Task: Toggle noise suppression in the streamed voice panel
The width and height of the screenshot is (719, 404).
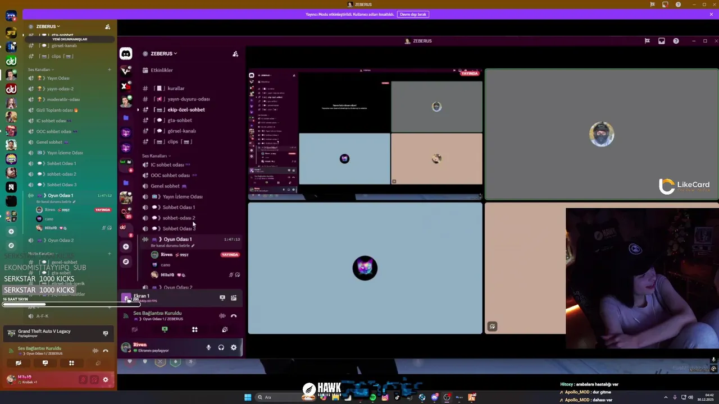Action: pyautogui.click(x=222, y=316)
